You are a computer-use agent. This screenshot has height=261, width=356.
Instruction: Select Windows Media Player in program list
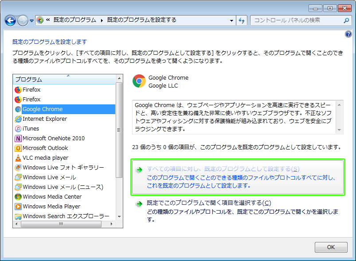coord(64,207)
